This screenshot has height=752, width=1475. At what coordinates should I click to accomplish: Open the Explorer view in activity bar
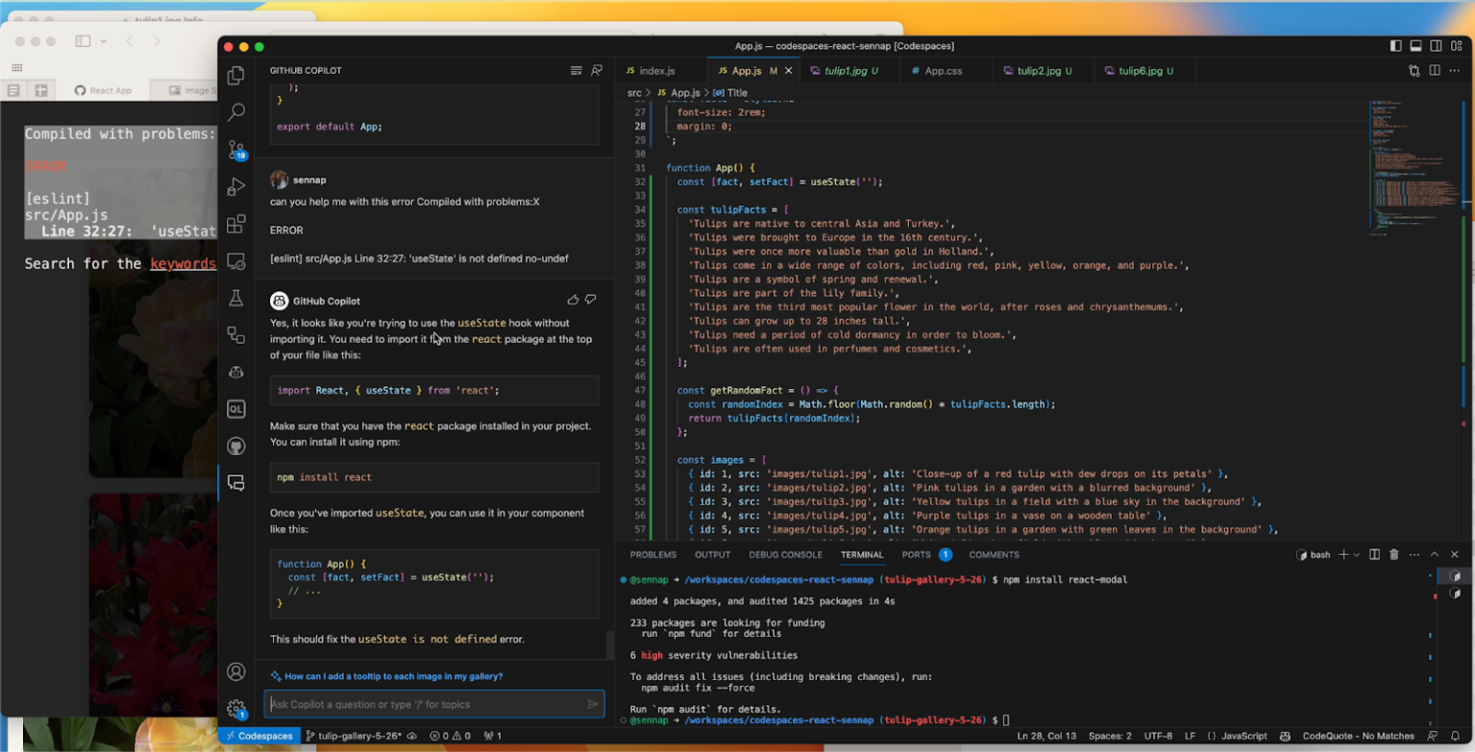pyautogui.click(x=235, y=76)
